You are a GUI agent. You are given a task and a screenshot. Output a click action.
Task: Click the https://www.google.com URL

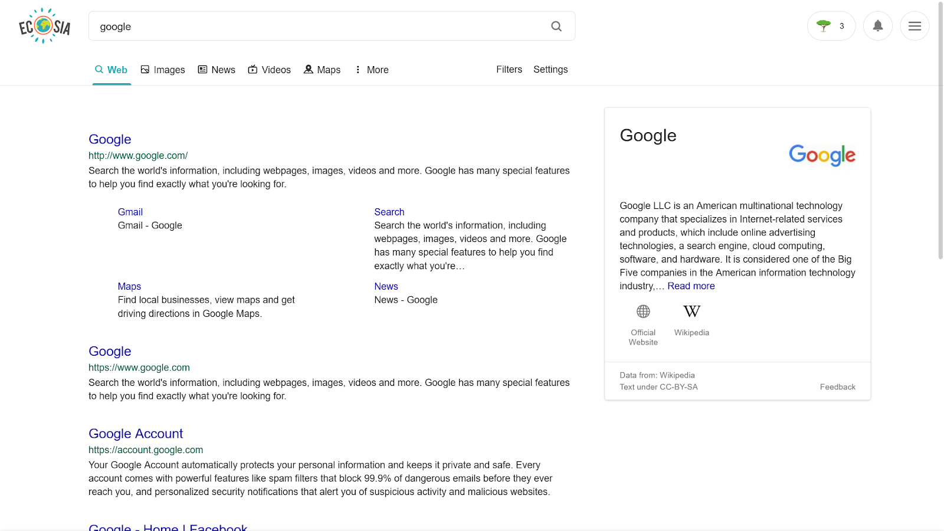click(x=139, y=368)
